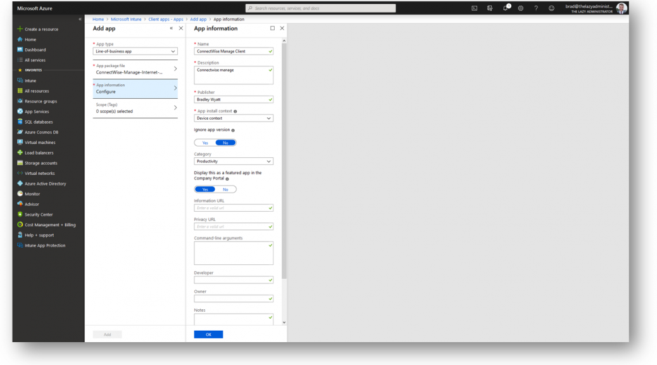Click the App information scrollbar down arrow
The image size is (657, 365).
(x=284, y=323)
